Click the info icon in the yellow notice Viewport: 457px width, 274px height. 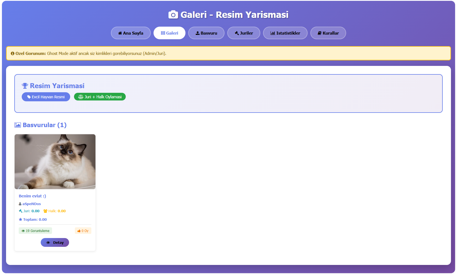[x=12, y=54]
